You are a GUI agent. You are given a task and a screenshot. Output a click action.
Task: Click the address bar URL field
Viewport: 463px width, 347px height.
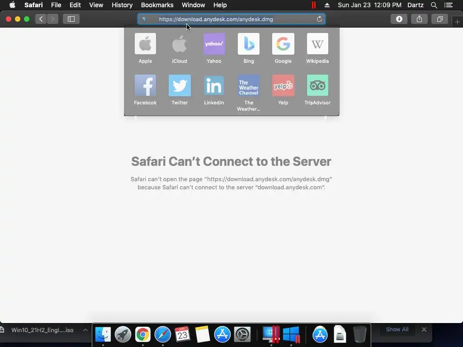231,19
